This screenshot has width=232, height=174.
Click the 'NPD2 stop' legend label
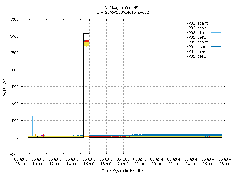pos(196,28)
